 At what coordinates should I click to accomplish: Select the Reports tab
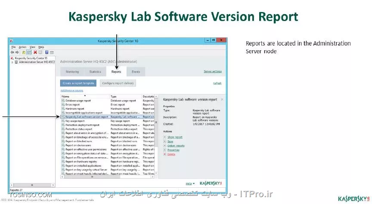(x=116, y=72)
